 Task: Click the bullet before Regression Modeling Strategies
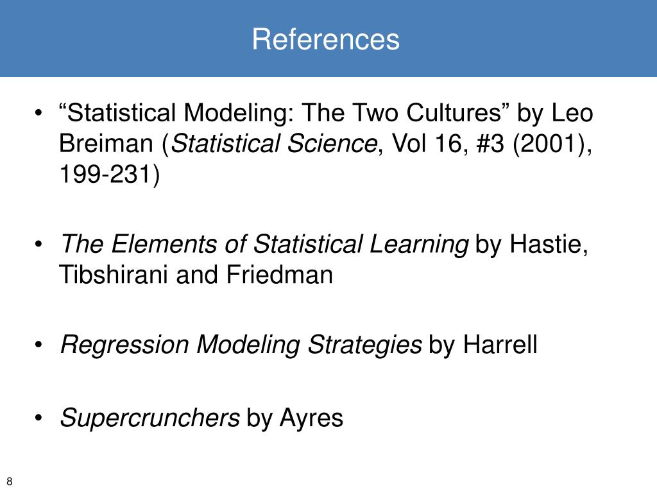(x=38, y=345)
